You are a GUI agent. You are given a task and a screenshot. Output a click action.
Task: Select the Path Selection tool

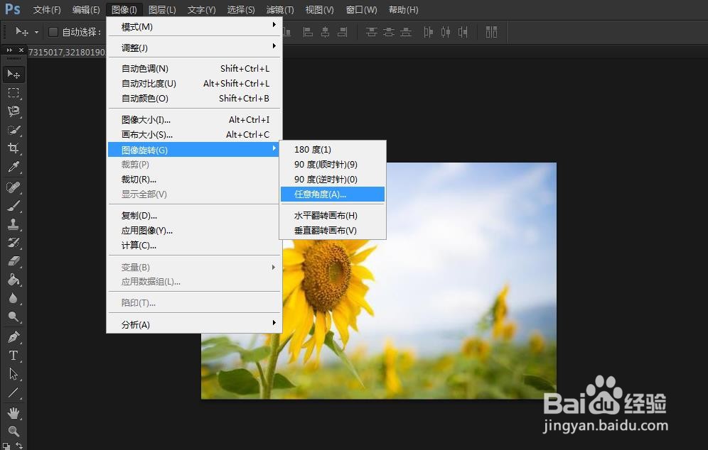click(14, 374)
